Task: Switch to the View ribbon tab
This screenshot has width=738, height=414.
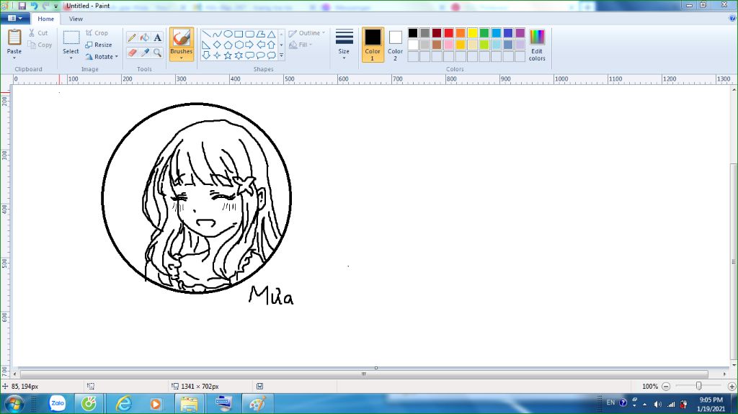Action: coord(76,19)
